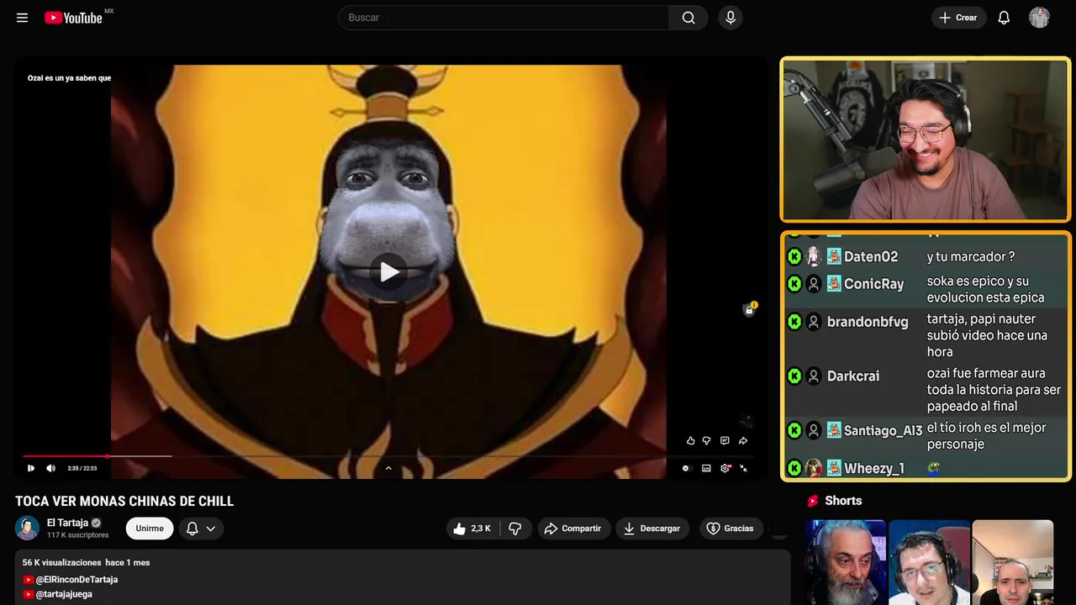
Task: Click the webcam overlay of the streamer
Action: click(x=926, y=139)
